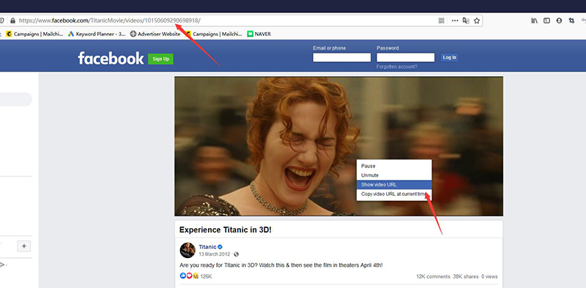
Task: Open the 126K reactions count
Action: (206, 276)
